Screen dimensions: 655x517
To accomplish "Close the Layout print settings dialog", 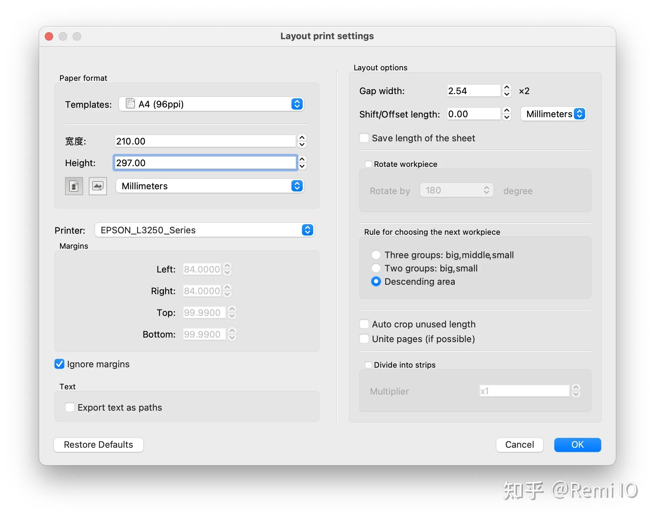I will [49, 36].
